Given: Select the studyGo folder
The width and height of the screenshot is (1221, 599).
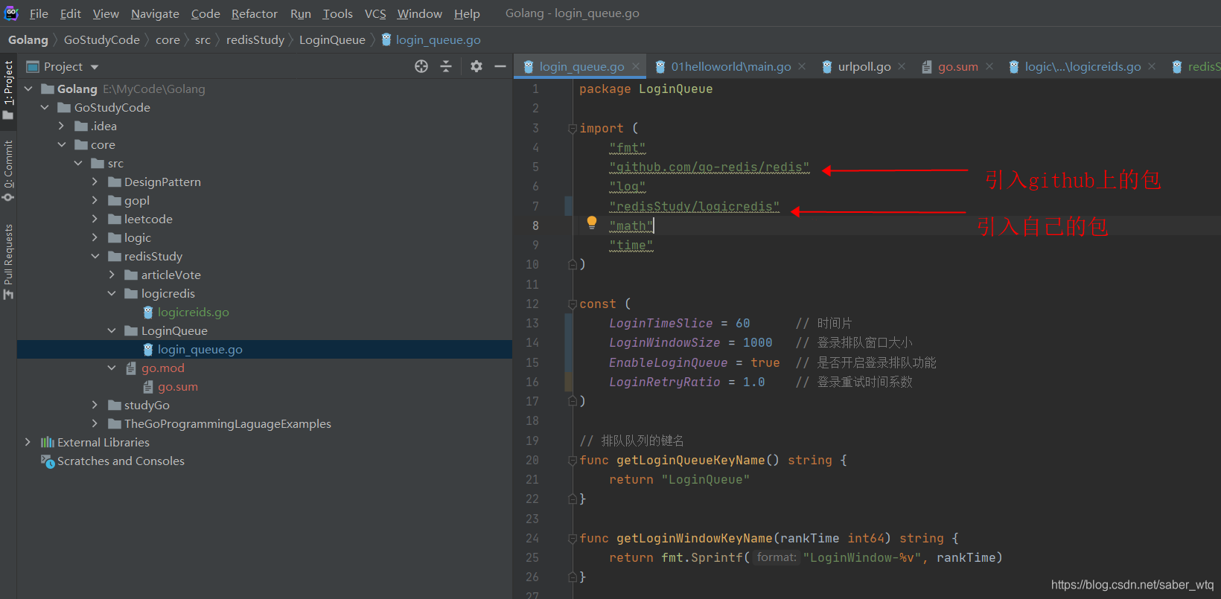Looking at the screenshot, I should click(x=147, y=405).
